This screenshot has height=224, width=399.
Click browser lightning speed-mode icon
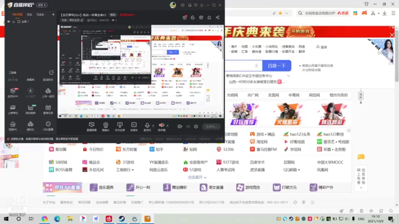click(x=274, y=13)
